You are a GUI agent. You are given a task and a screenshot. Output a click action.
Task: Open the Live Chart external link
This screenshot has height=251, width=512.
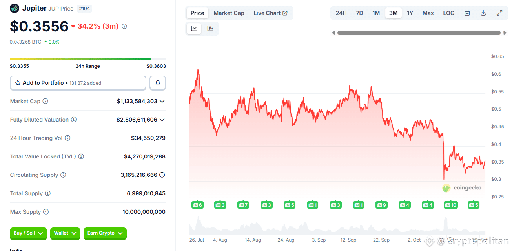[x=270, y=13]
